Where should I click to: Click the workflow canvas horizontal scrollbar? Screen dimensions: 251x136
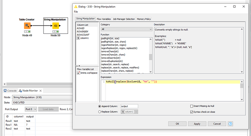coord(39,84)
